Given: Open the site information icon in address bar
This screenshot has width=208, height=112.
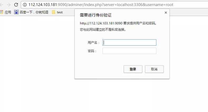Looking at the screenshot, I should (25, 5).
